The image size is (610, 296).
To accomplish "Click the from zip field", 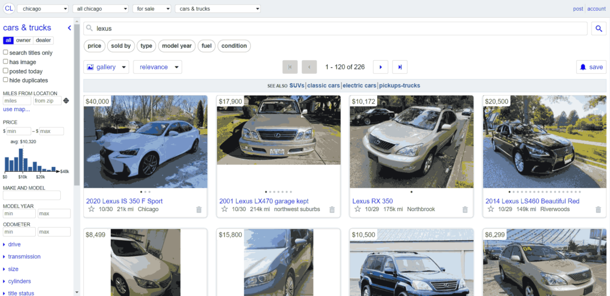I will [x=47, y=101].
